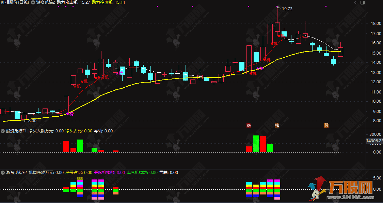The image size is (383, 203).
Task: Click the red ★机 signal near 12.00
Action: 77,86
